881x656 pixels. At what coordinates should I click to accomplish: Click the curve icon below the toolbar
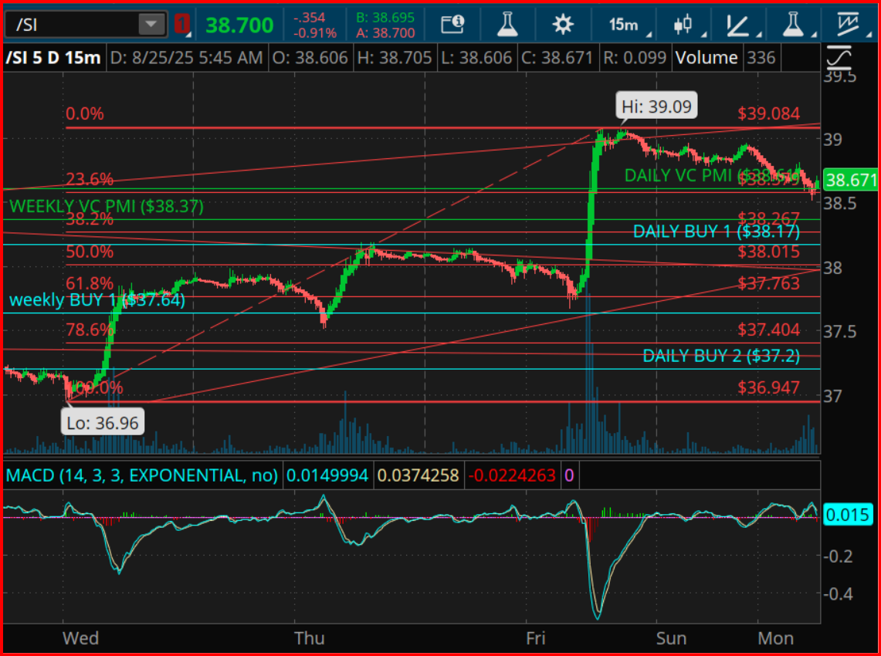839,58
